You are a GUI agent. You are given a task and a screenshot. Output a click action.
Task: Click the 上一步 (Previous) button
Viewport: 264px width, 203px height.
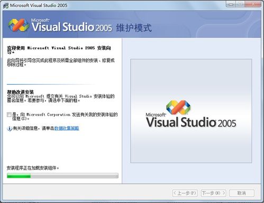(x=185, y=193)
